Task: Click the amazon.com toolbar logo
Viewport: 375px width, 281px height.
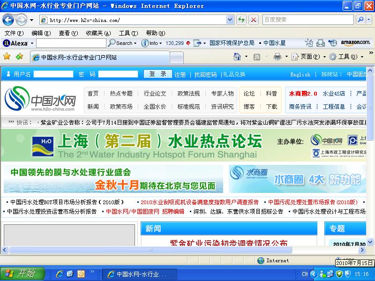Action: click(x=355, y=43)
